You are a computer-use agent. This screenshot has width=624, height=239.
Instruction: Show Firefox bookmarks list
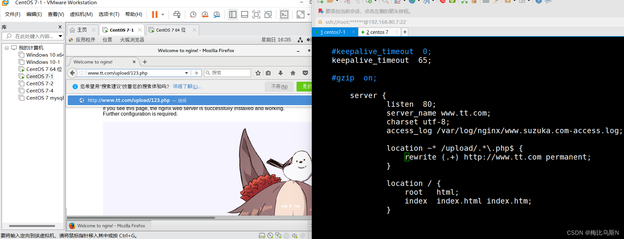coord(268,73)
